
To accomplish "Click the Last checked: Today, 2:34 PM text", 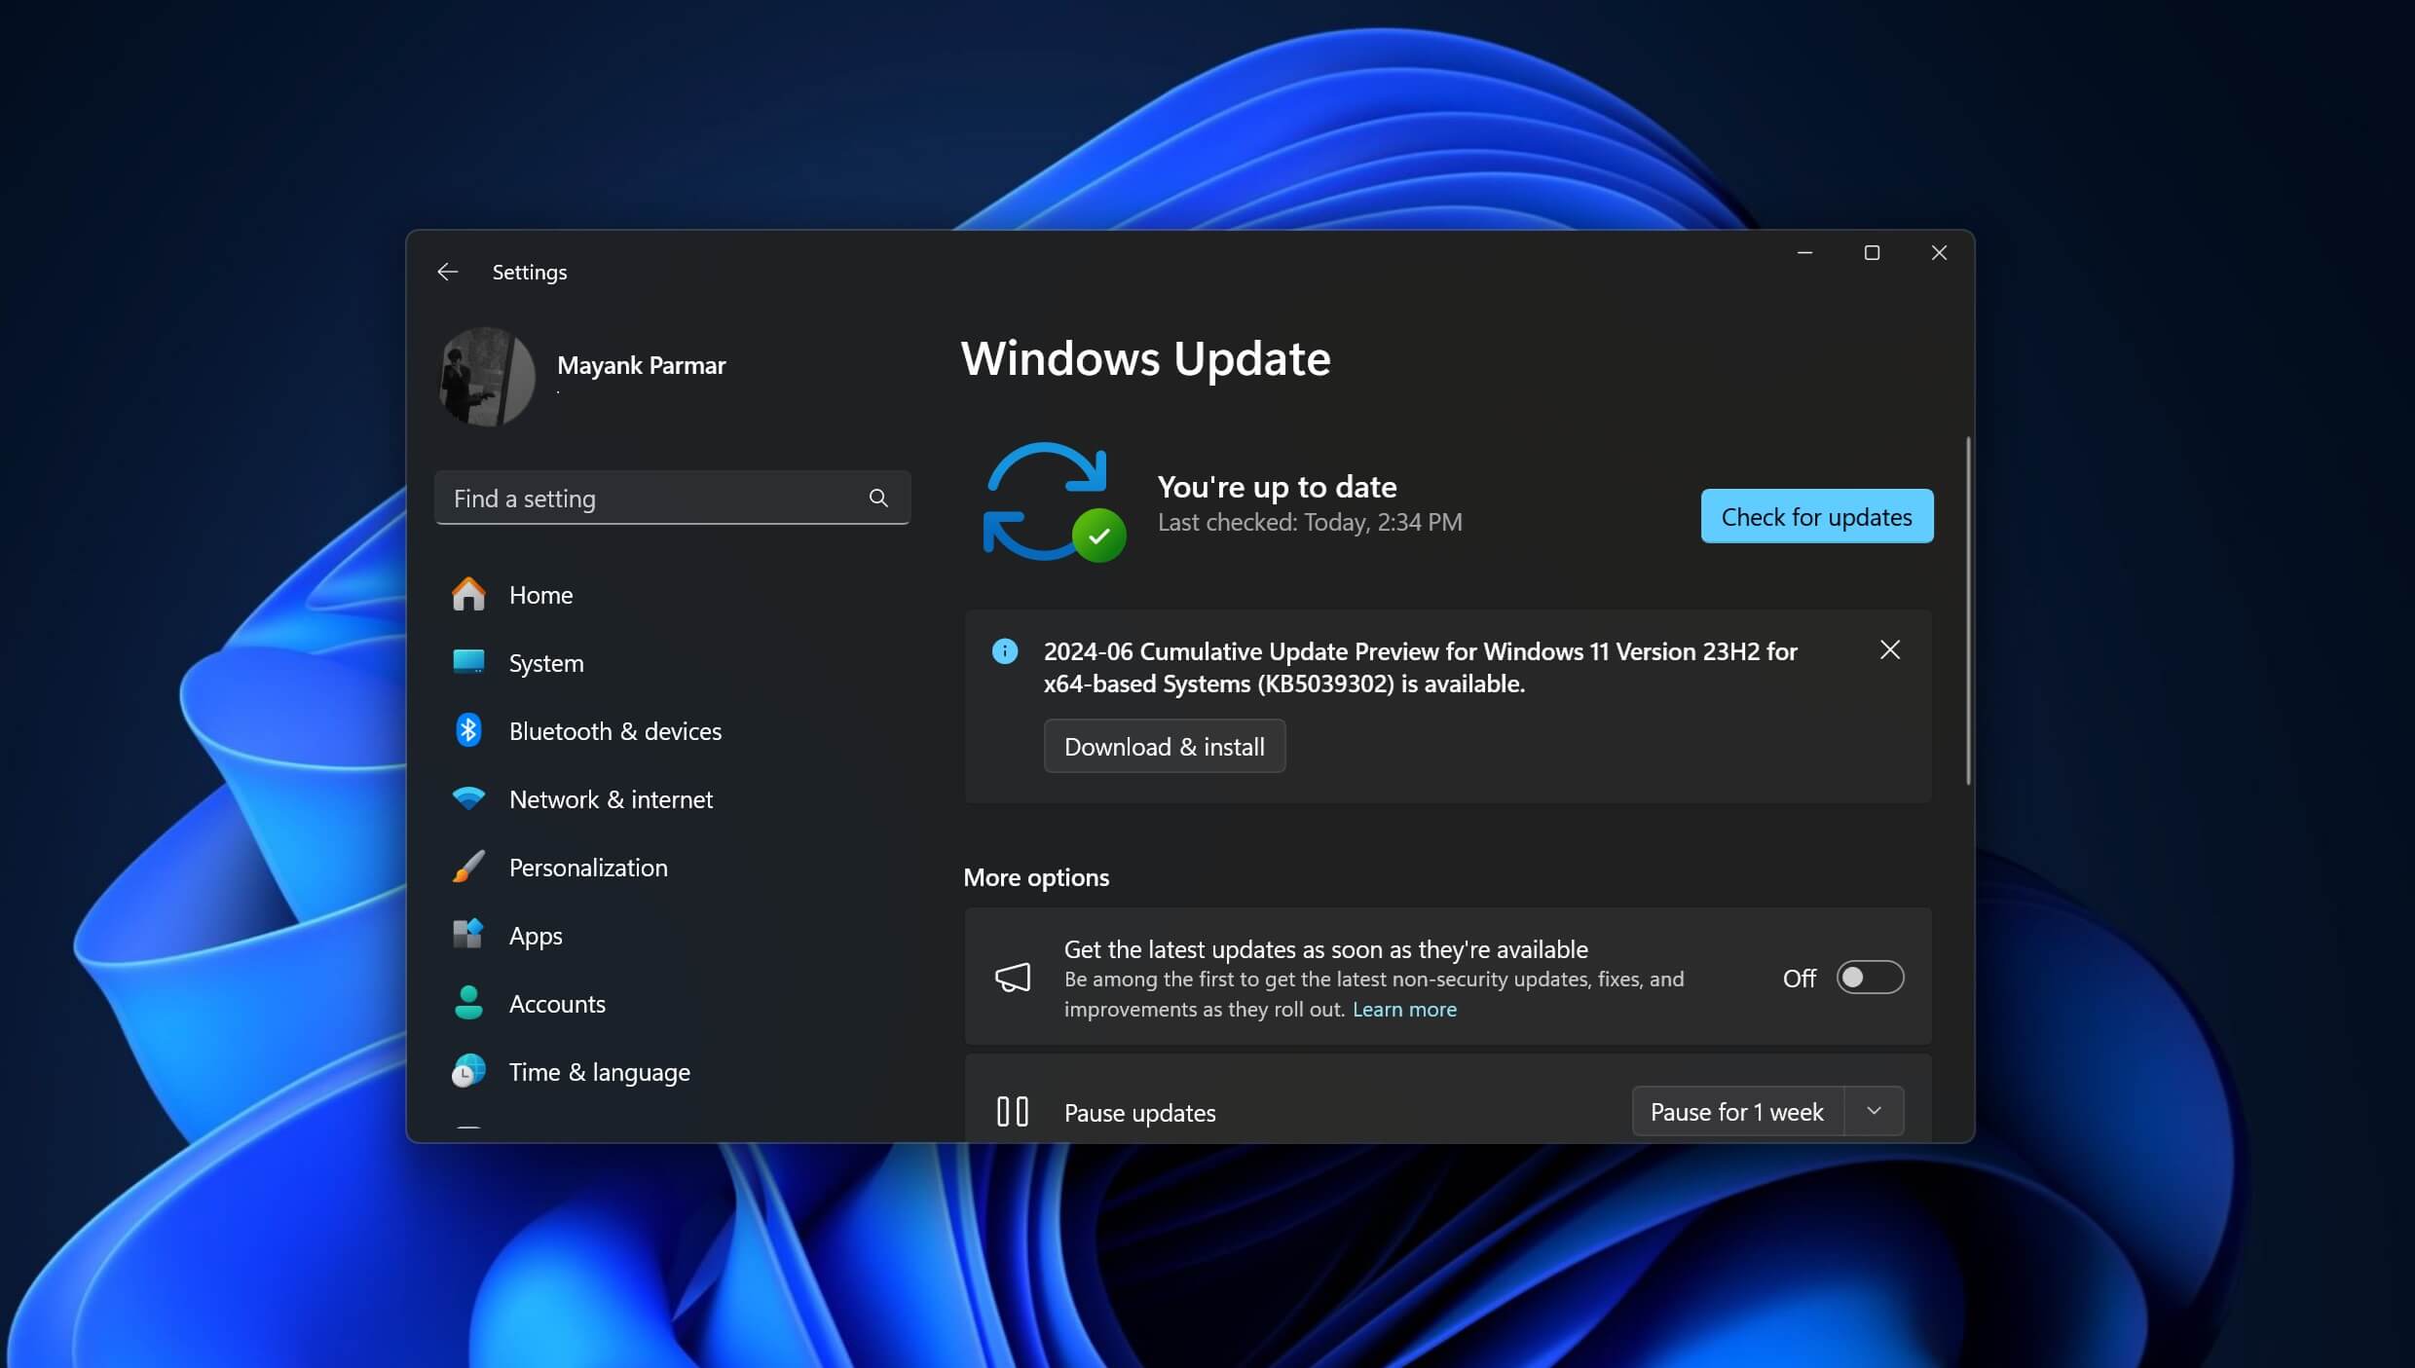I will [1310, 523].
